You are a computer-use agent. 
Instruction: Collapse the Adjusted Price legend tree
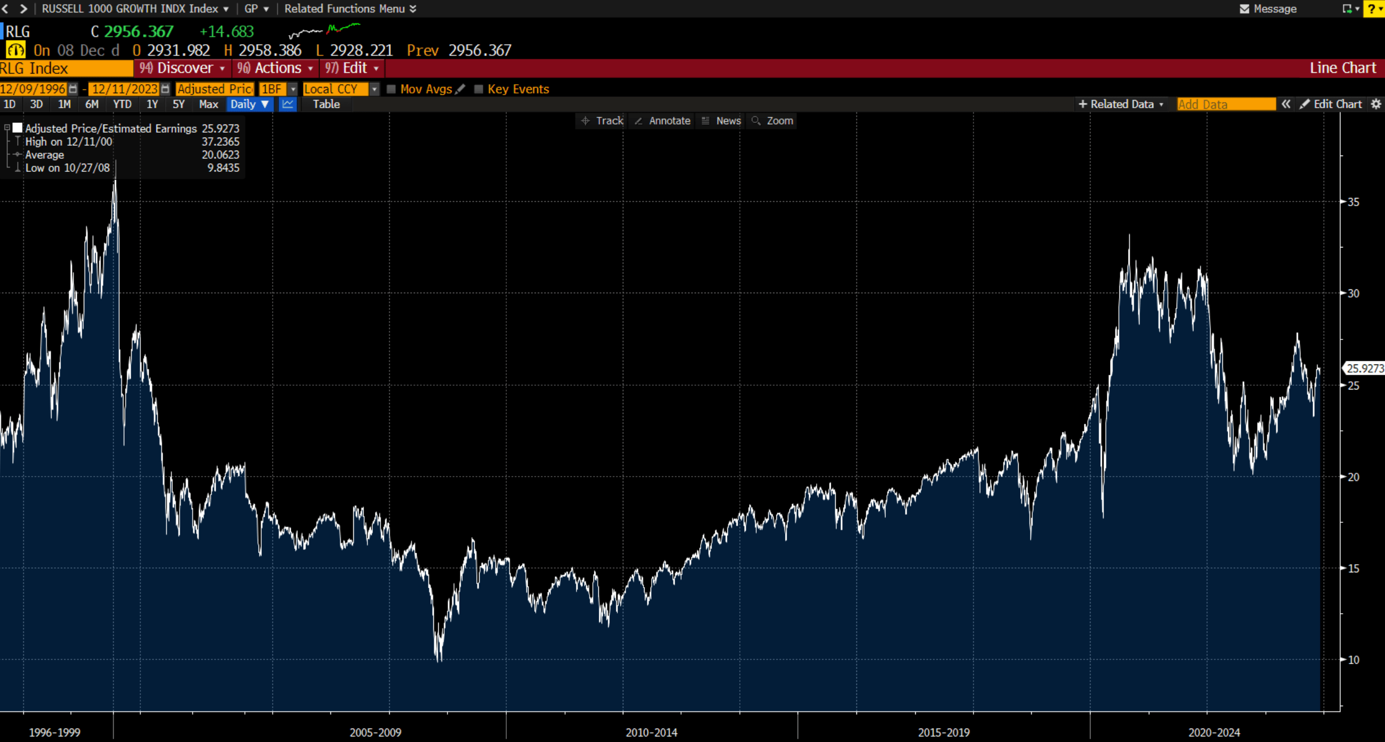point(7,128)
